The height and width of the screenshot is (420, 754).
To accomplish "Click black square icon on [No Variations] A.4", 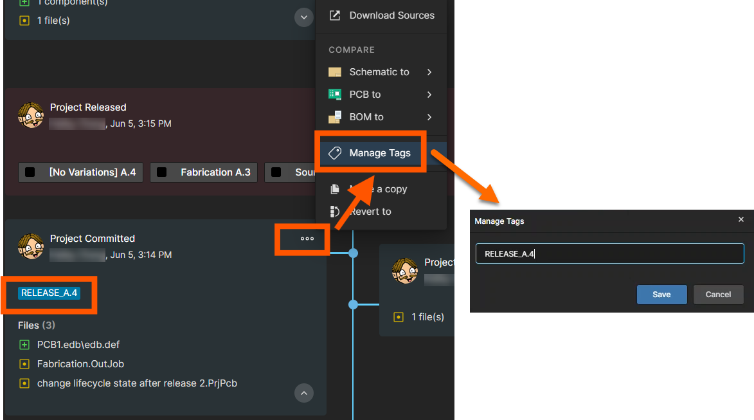I will 30,172.
